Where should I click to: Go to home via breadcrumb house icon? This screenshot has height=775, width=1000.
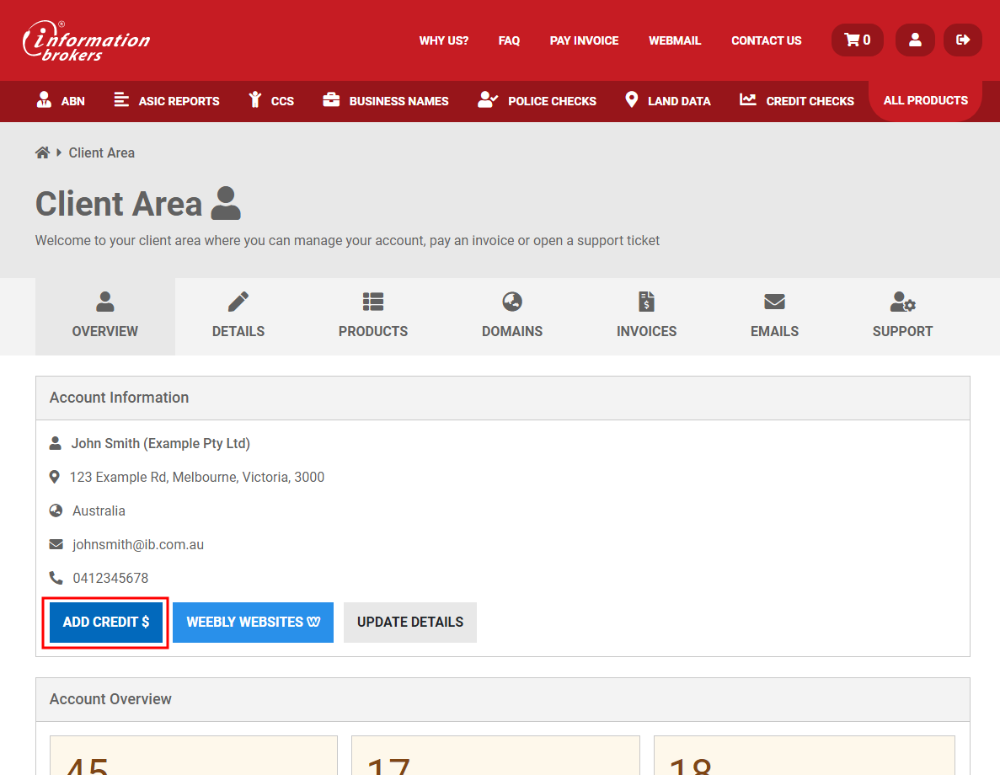point(42,152)
